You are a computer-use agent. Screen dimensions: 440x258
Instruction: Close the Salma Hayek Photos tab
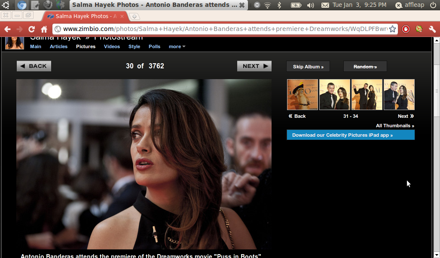coord(122,16)
